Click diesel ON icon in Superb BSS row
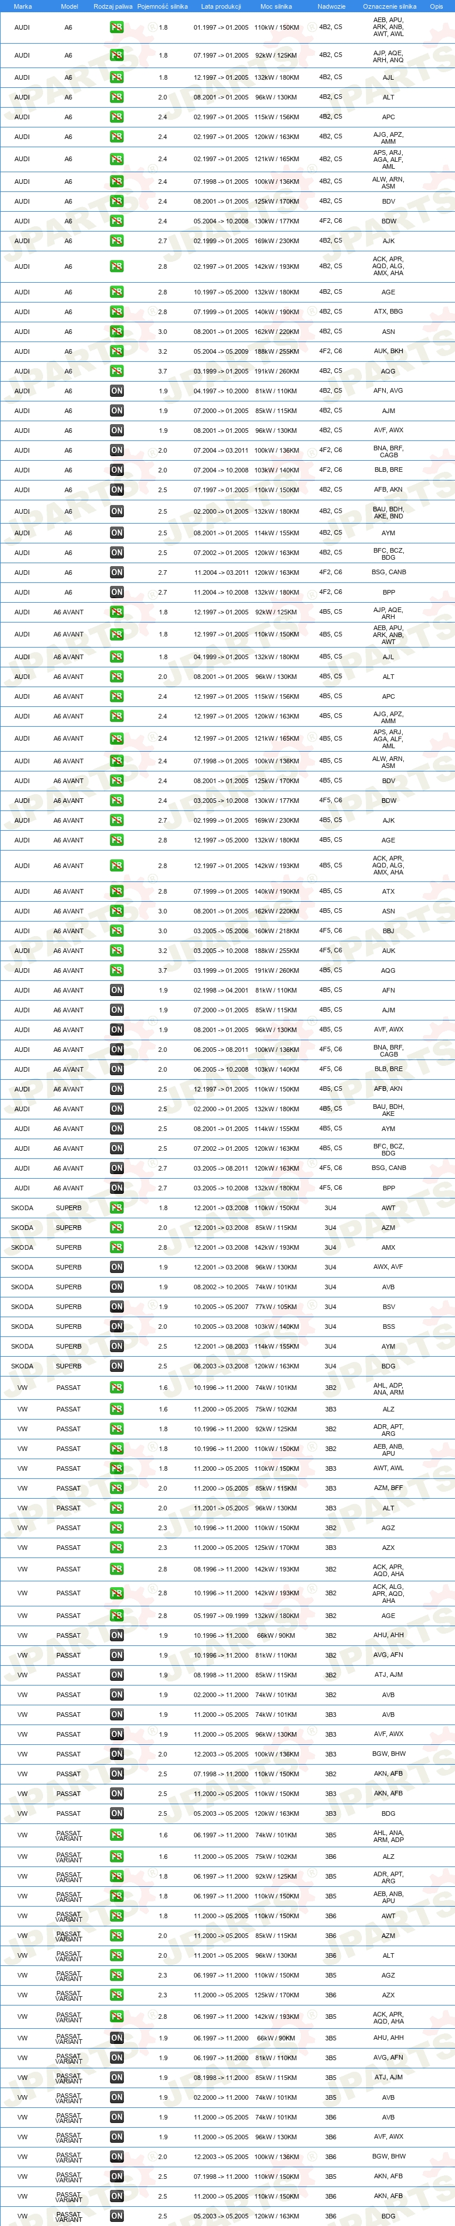The width and height of the screenshot is (455, 2226). [116, 1327]
